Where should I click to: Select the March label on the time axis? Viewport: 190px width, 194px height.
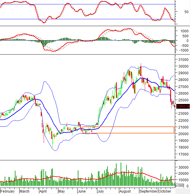click(24, 191)
